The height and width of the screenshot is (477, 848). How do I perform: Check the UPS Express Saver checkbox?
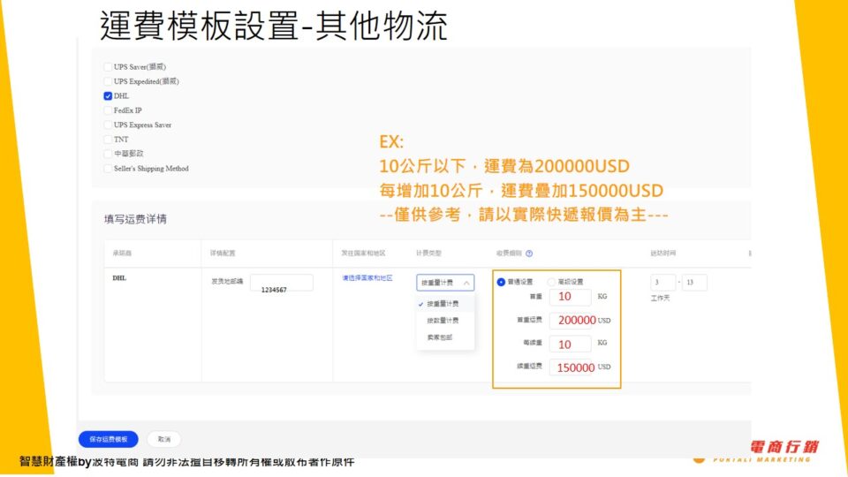(x=108, y=125)
